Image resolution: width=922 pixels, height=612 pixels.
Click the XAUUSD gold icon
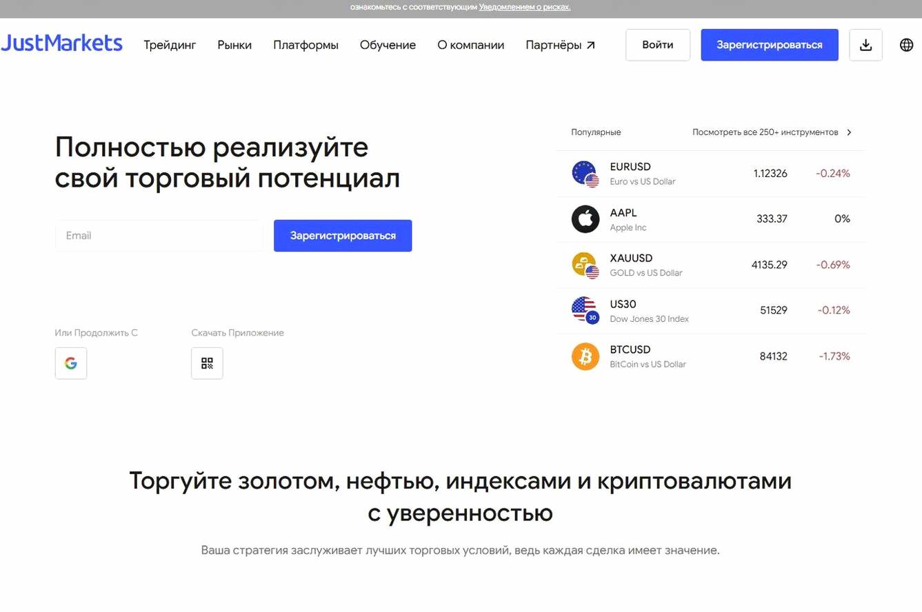585,265
